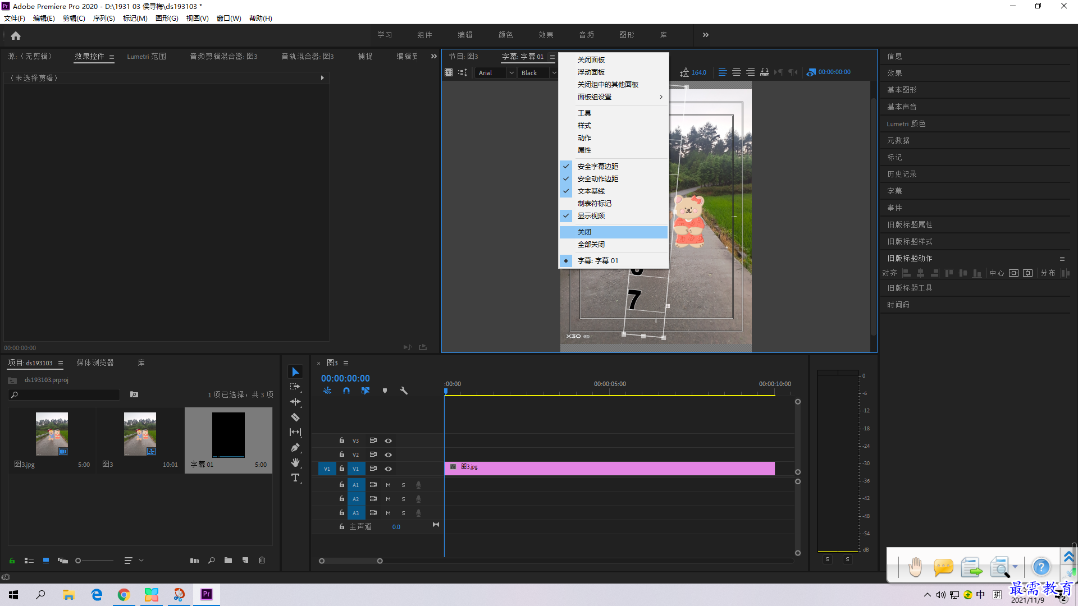Open 历史记录 panel
Screen dimensions: 1078x606
coord(902,174)
